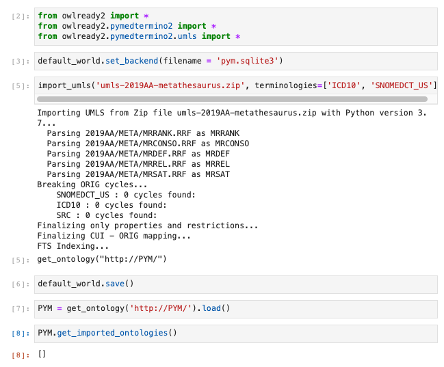Click the empty list [] output result
Viewport: 444px width, 367px height.
tap(42, 354)
